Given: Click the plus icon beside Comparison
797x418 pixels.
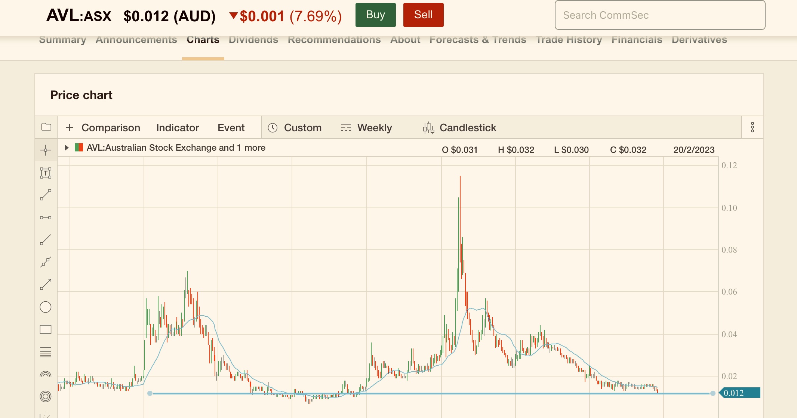Looking at the screenshot, I should [70, 127].
